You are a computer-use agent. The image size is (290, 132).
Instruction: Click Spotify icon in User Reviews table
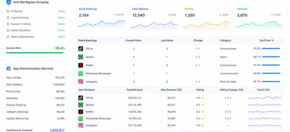[x=81, y=105]
